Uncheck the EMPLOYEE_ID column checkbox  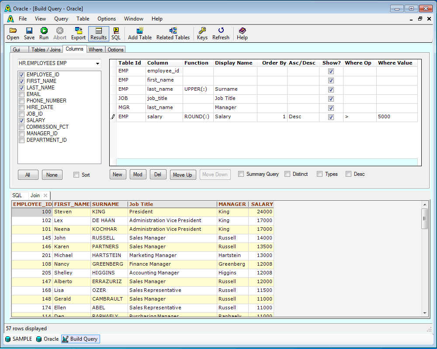[x=21, y=75]
